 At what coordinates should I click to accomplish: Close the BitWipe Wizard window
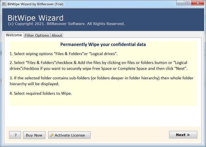click(x=197, y=3)
